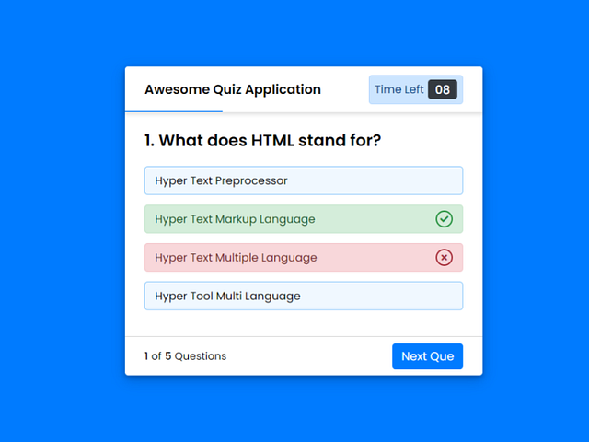Select the Hyper Text Preprocessor option
The image size is (589, 442).
(304, 180)
